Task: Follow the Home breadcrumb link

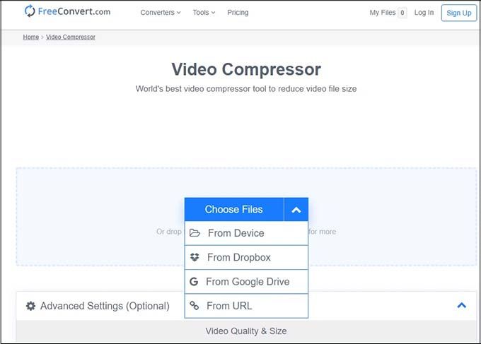Action: click(x=31, y=37)
